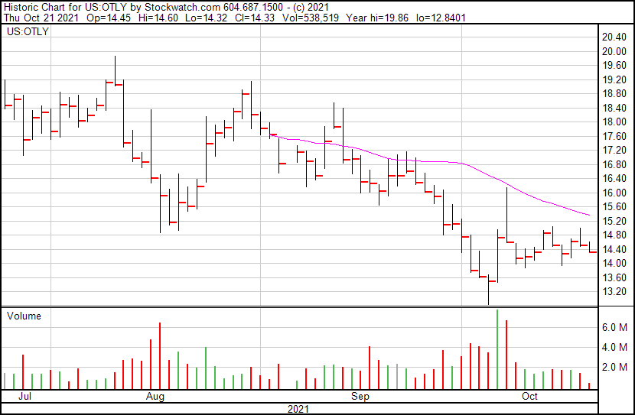
Task: Select the 14.80 price axis label
Action: [614, 235]
